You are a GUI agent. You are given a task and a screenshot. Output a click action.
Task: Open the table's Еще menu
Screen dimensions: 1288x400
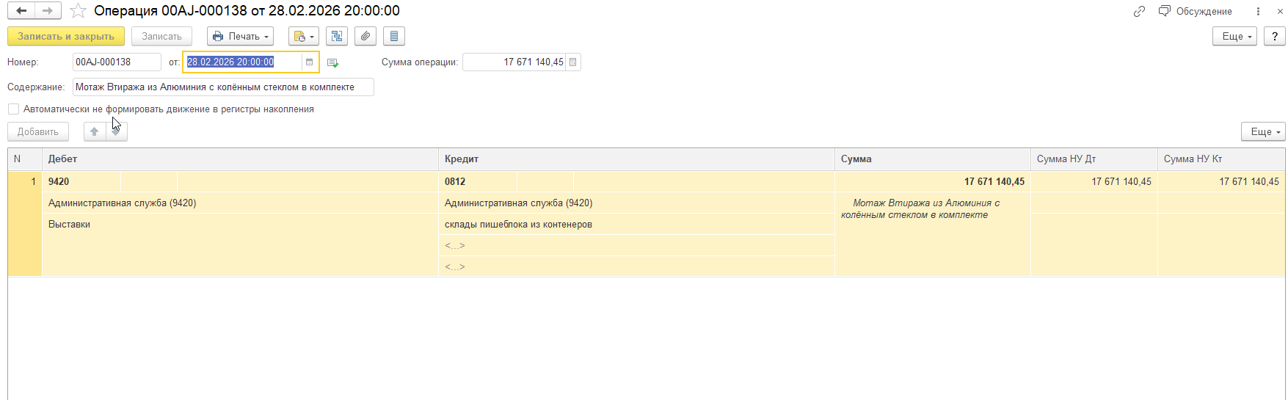click(1263, 132)
